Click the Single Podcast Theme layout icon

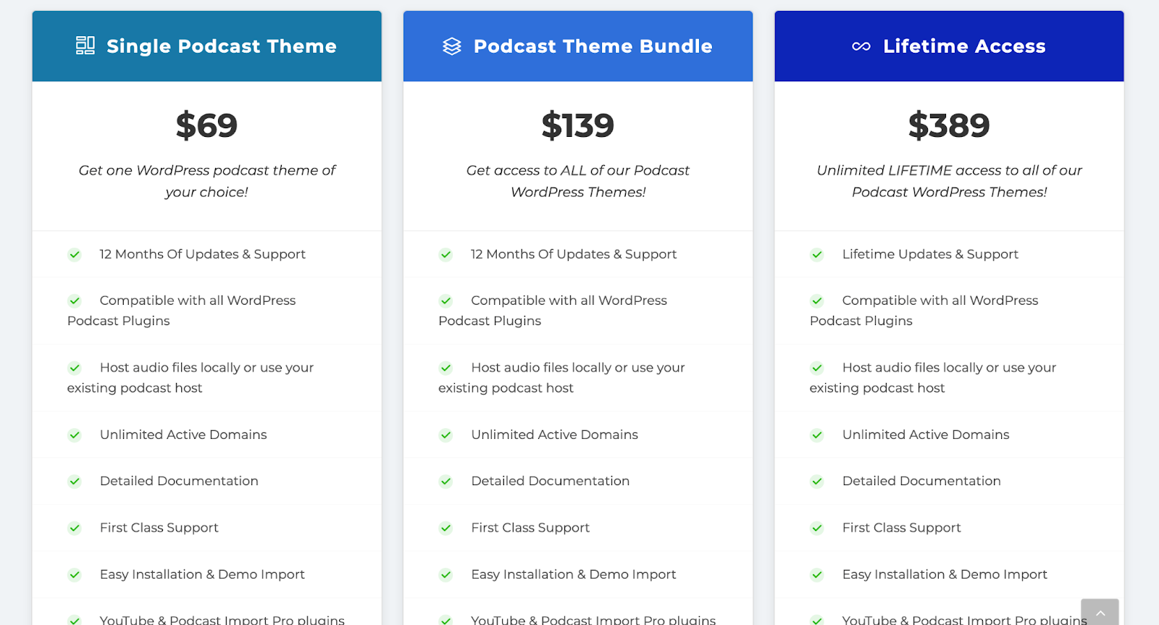85,46
